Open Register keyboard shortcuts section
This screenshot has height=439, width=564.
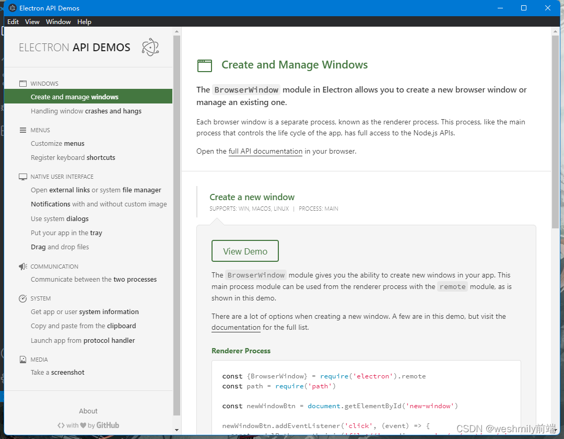click(73, 158)
